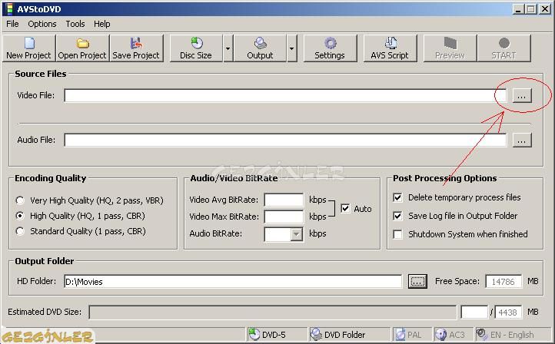Click the PAL status bar indicator
The image size is (555, 344).
(412, 335)
